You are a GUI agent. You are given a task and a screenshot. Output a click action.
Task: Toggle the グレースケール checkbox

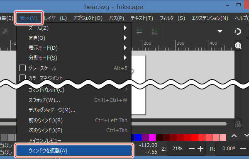click(22, 68)
